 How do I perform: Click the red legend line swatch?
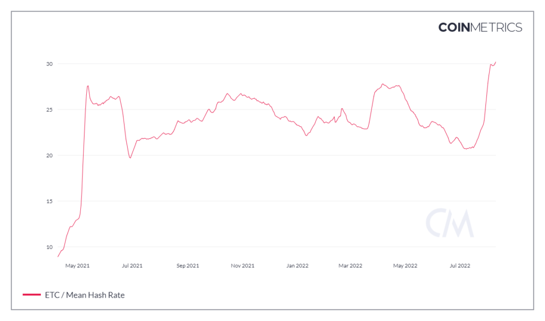click(x=31, y=295)
